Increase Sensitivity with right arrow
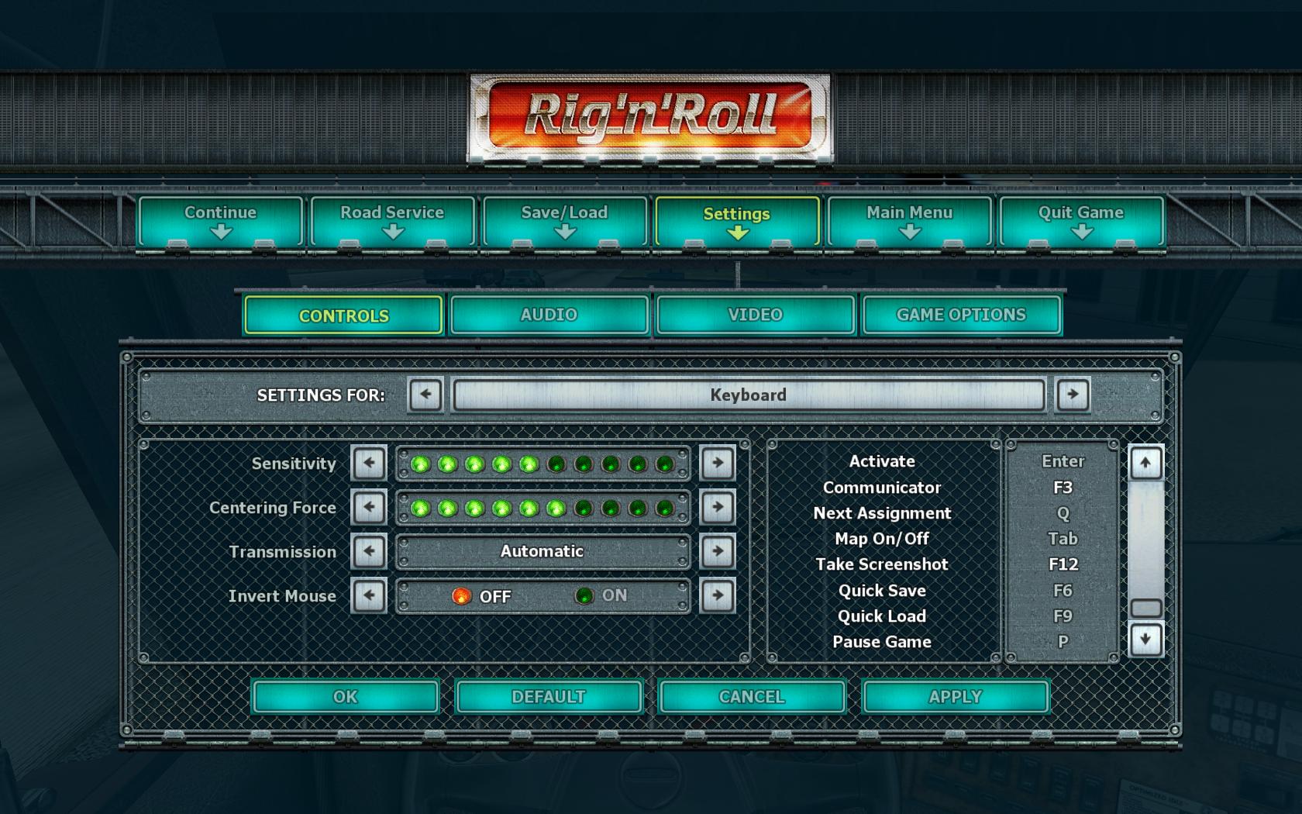 (x=718, y=464)
